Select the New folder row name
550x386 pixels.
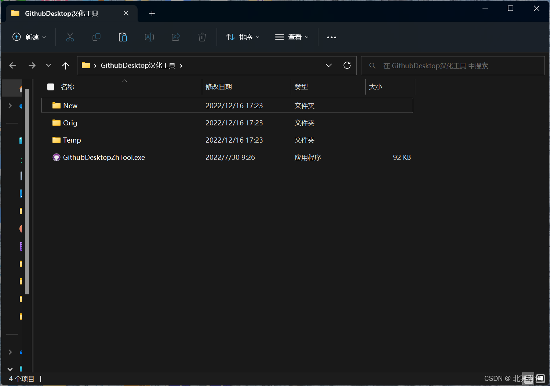pyautogui.click(x=70, y=106)
